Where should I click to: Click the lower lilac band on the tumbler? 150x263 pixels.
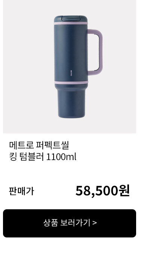click(x=71, y=83)
